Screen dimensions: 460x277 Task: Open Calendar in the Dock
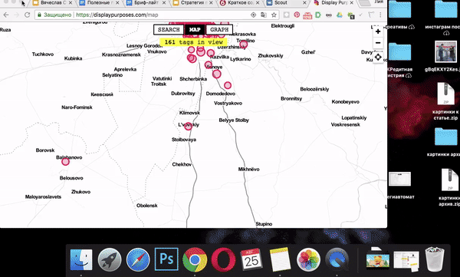251,259
